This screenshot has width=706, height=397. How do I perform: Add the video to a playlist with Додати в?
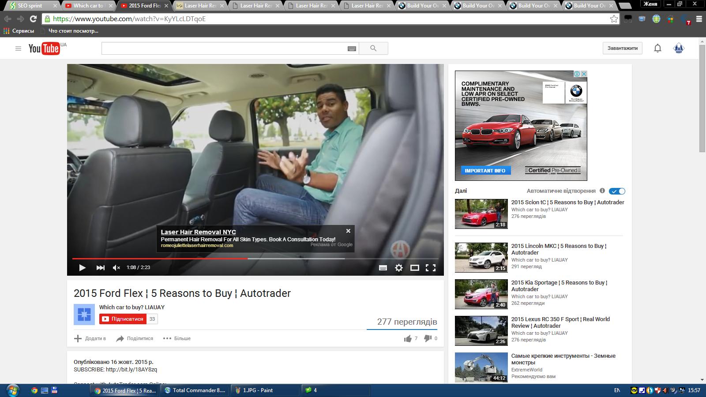[x=90, y=338]
